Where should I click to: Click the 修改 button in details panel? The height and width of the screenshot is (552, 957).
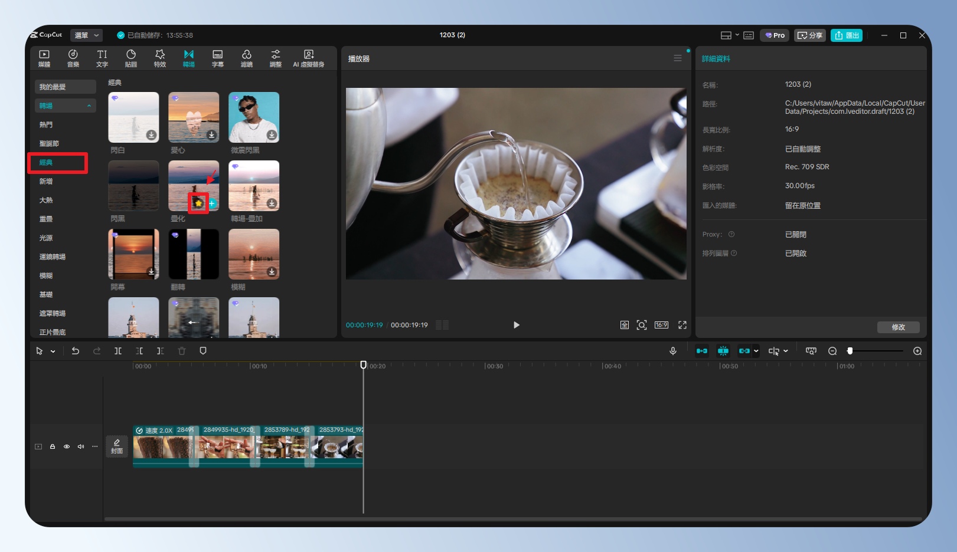tap(898, 327)
